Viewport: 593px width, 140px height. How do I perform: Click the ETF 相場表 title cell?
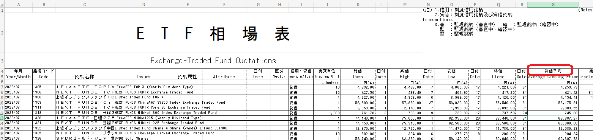pos(213,33)
